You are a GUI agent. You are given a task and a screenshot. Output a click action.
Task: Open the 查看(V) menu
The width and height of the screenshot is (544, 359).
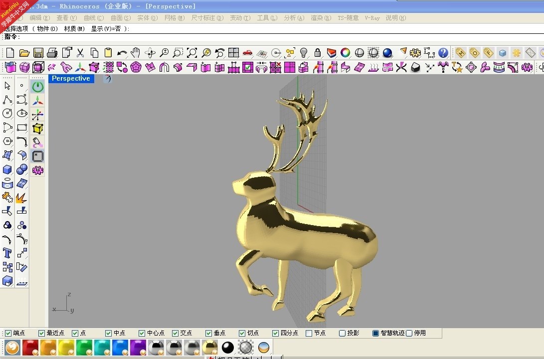click(67, 17)
